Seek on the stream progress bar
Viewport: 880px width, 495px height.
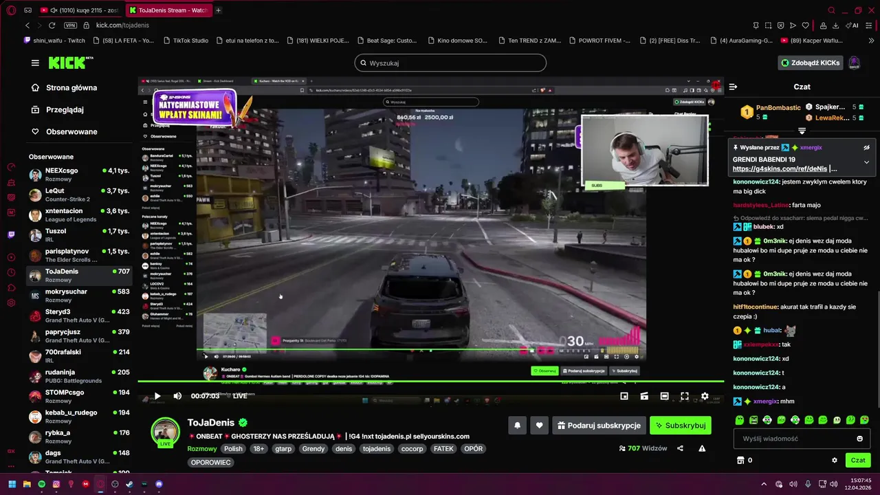(x=430, y=382)
